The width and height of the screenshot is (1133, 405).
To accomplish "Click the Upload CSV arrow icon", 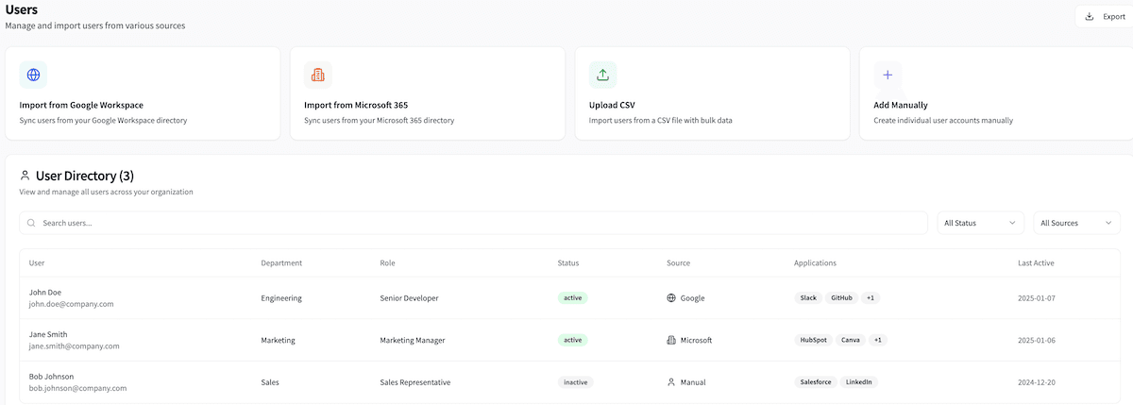I will tap(603, 75).
